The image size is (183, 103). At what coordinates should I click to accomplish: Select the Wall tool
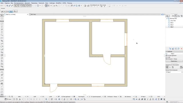point(2,24)
